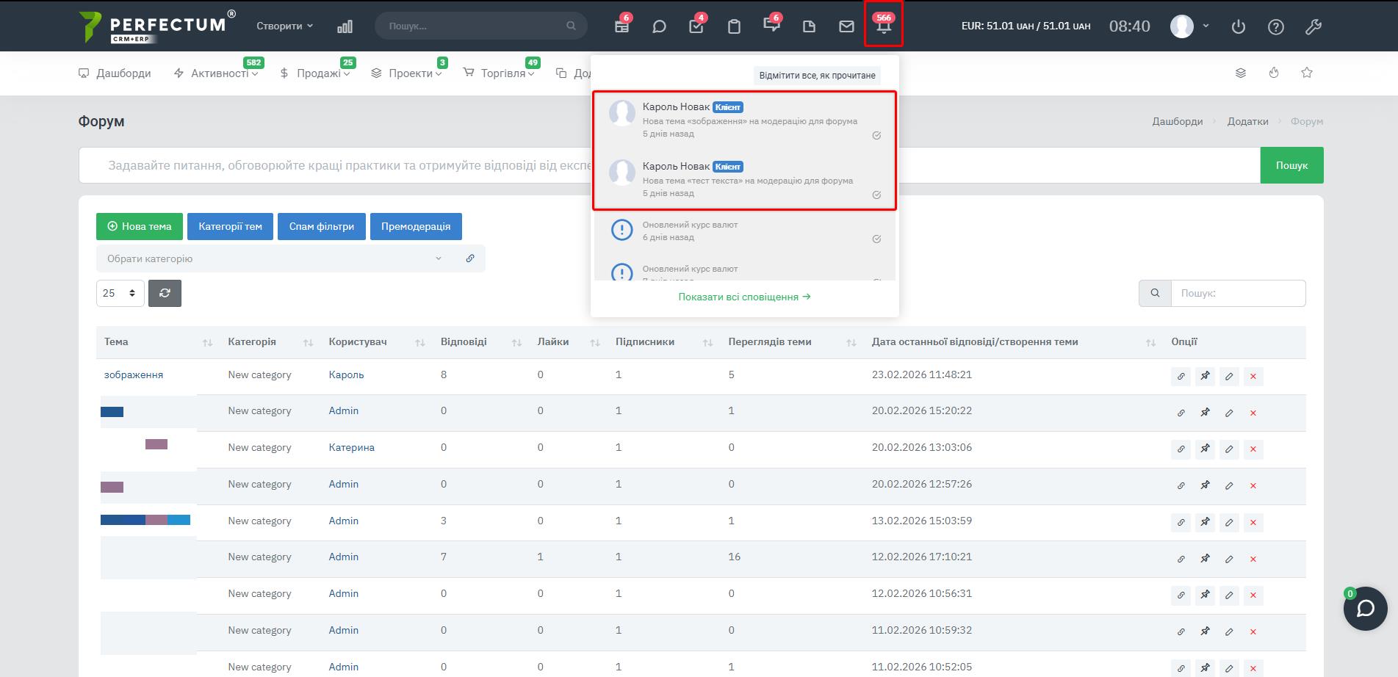Click the help question mark icon
The width and height of the screenshot is (1398, 677).
tap(1276, 26)
